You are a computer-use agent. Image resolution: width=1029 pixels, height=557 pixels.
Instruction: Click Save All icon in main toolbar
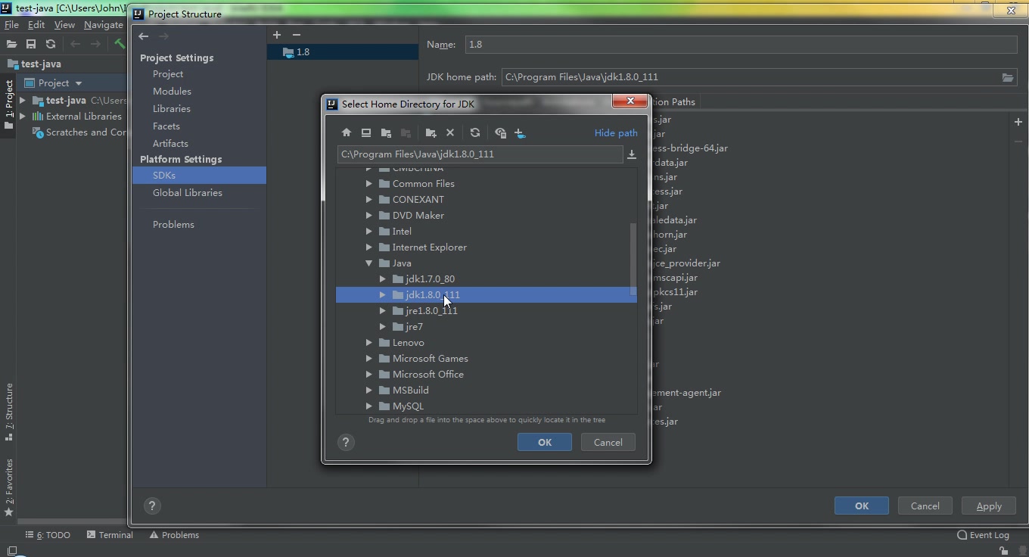pos(31,45)
